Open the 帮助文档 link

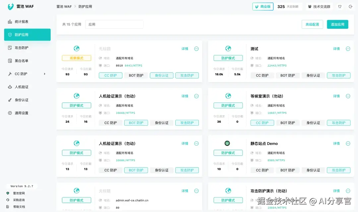(19, 207)
